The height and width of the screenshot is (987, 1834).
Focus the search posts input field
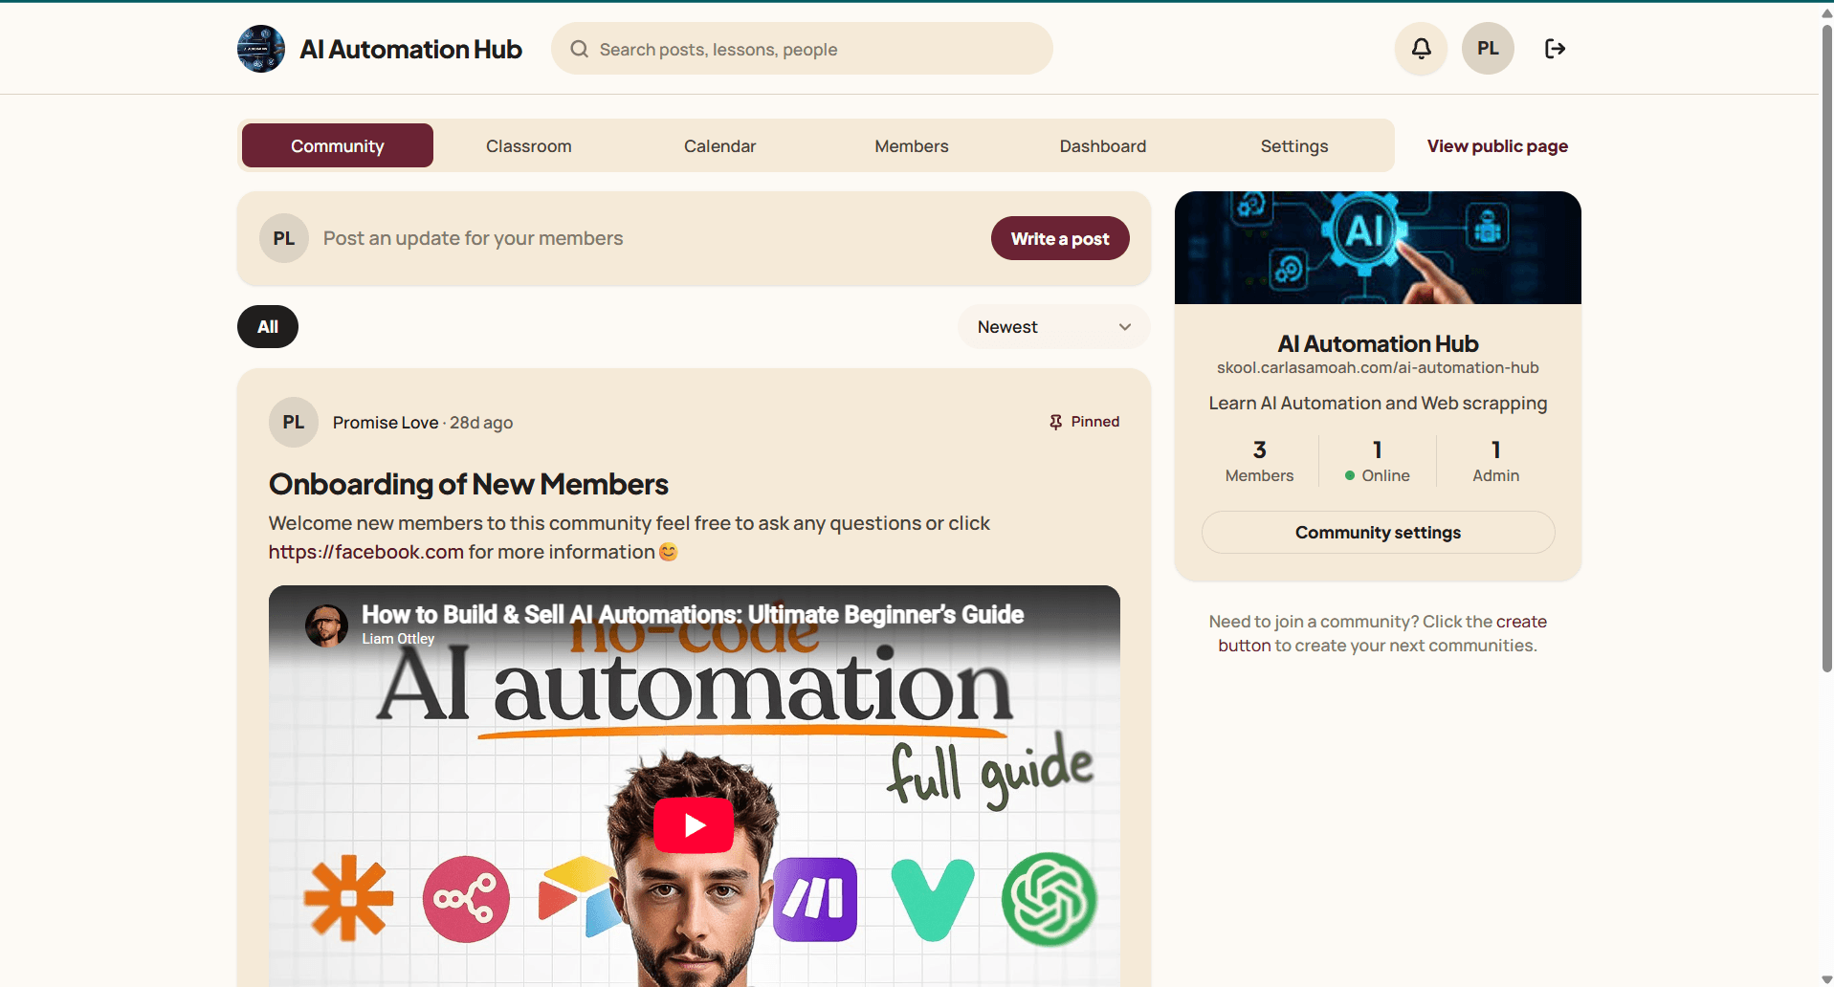tap(802, 49)
